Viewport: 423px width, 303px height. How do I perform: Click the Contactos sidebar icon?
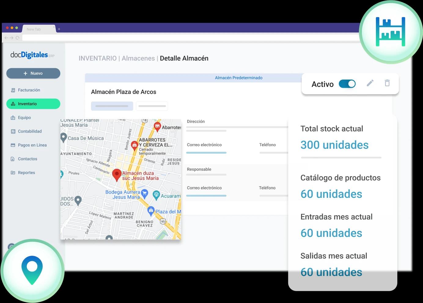click(x=13, y=159)
